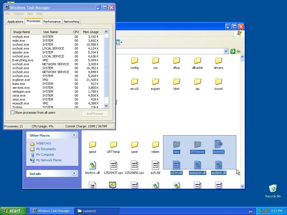Open the Recycle Bin on desktop
Image resolution: width=287 pixels, height=215 pixels.
pyautogui.click(x=273, y=191)
